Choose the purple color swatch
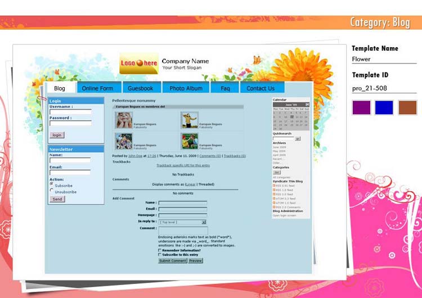 [x=361, y=107]
